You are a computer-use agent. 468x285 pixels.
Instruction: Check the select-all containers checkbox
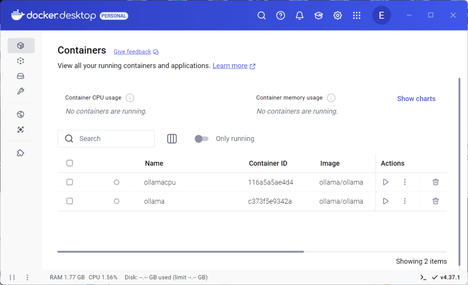[69, 163]
